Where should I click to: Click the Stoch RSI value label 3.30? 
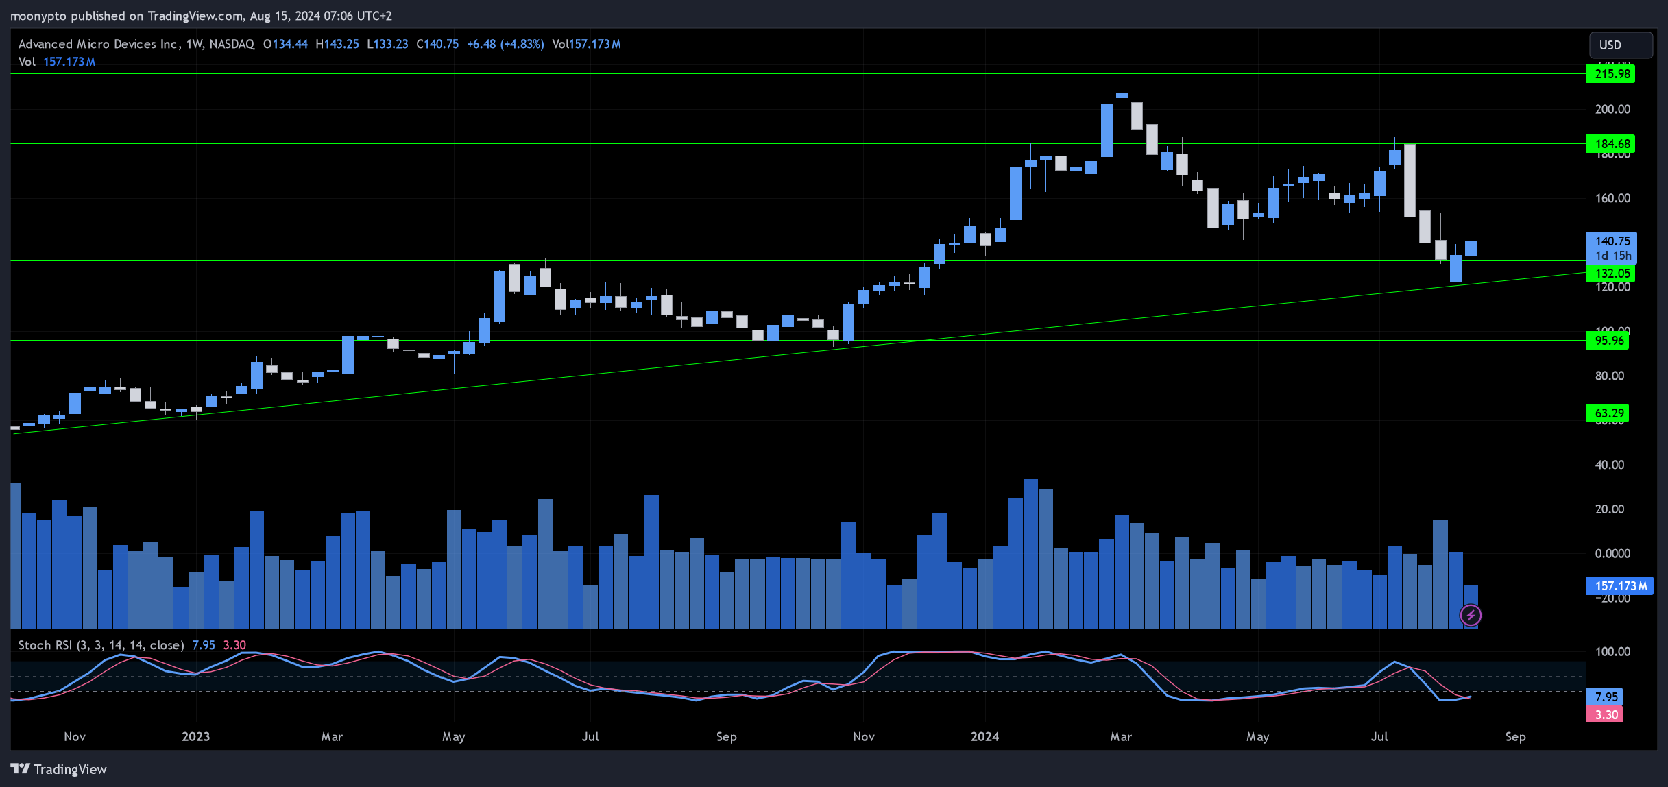point(1604,714)
